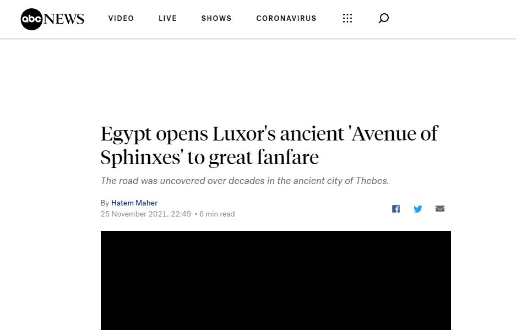
Task: Share the article on Twitter
Action: tap(417, 209)
